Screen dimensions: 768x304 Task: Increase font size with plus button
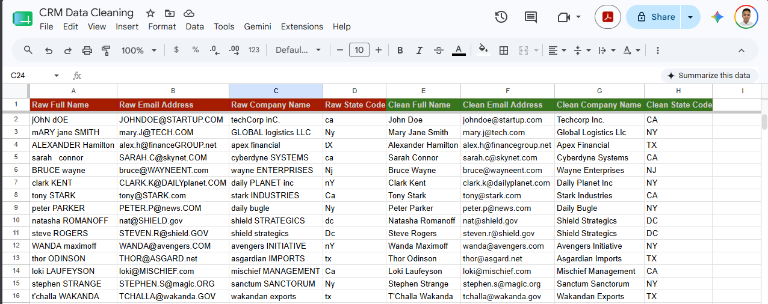pyautogui.click(x=379, y=50)
